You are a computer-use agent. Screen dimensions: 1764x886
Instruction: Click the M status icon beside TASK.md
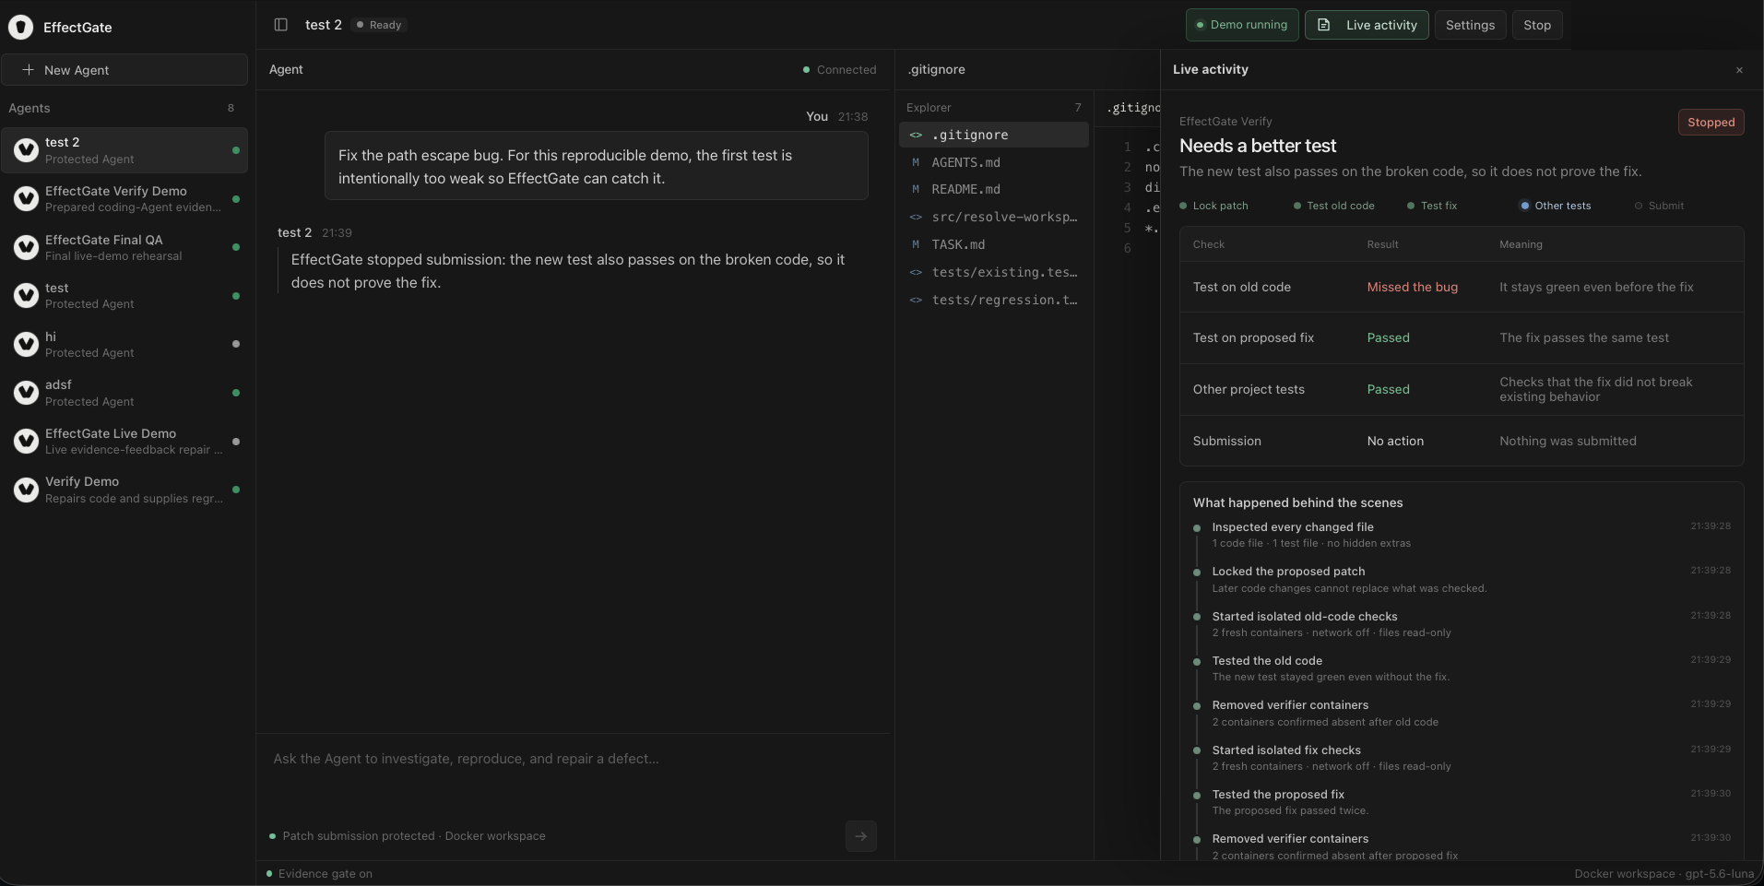[916, 244]
